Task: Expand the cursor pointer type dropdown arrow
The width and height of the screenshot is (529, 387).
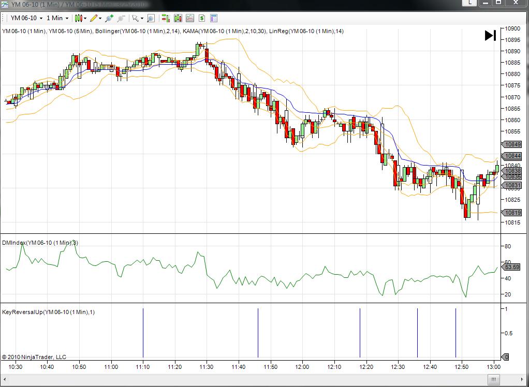Action: click(x=142, y=18)
